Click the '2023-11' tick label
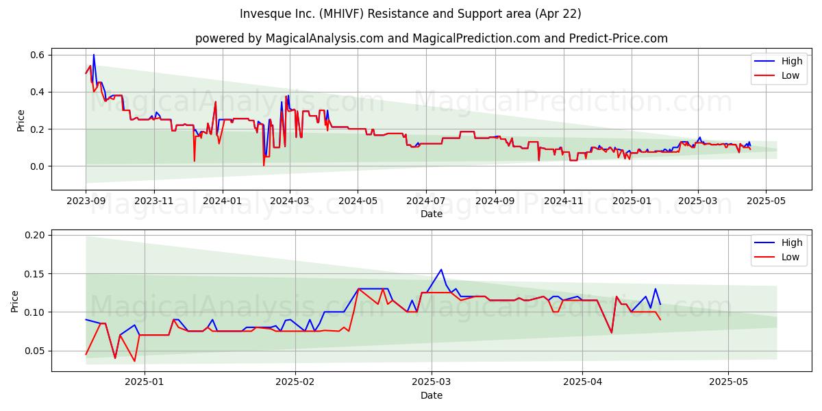This screenshot has height=411, width=822. (153, 201)
